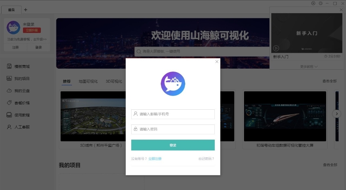
Task: Open the 使用教程 book icon
Action: 9,115
